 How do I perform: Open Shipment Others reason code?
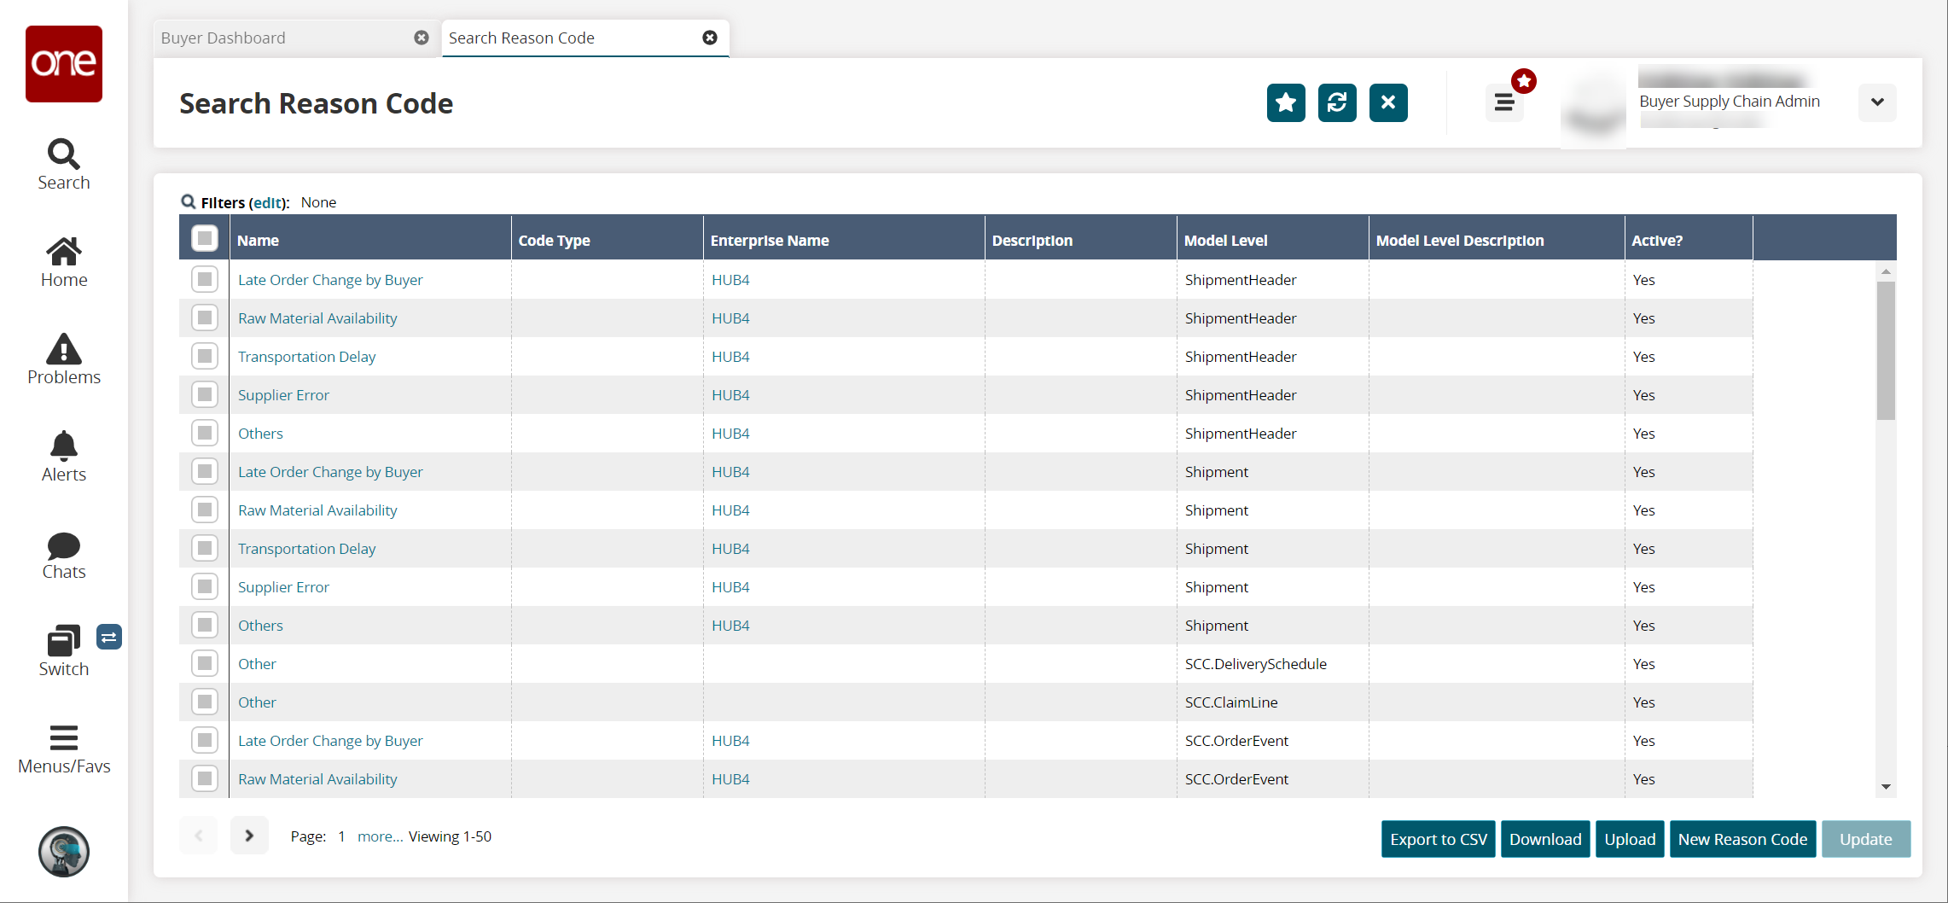click(x=260, y=626)
